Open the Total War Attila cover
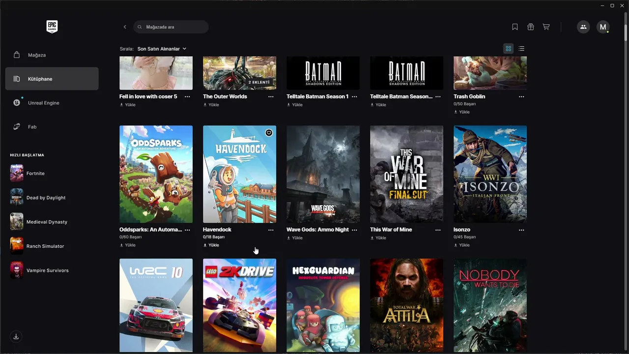The image size is (629, 354). tap(406, 305)
